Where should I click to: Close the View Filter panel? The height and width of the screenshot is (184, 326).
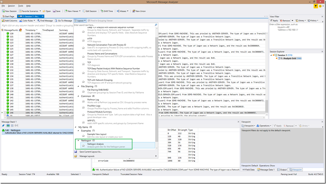tap(322, 16)
